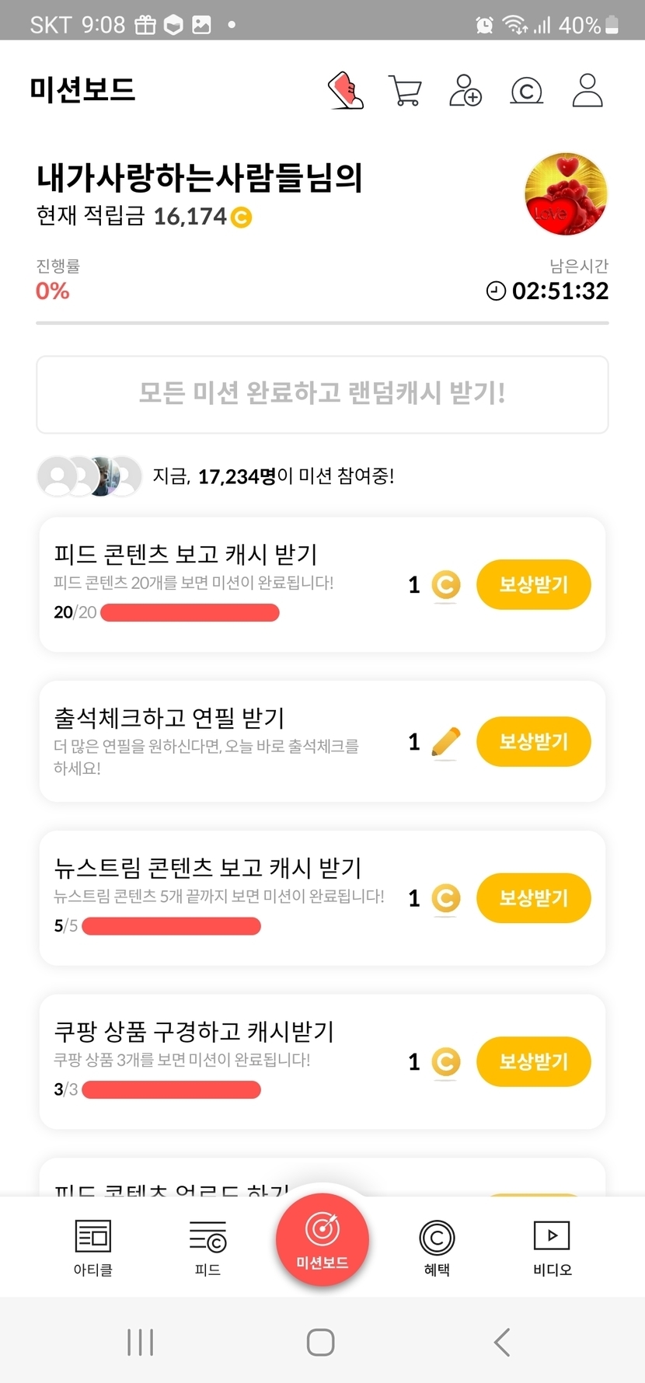
Task: Switch to the 피드 tab
Action: pyautogui.click(x=207, y=1247)
